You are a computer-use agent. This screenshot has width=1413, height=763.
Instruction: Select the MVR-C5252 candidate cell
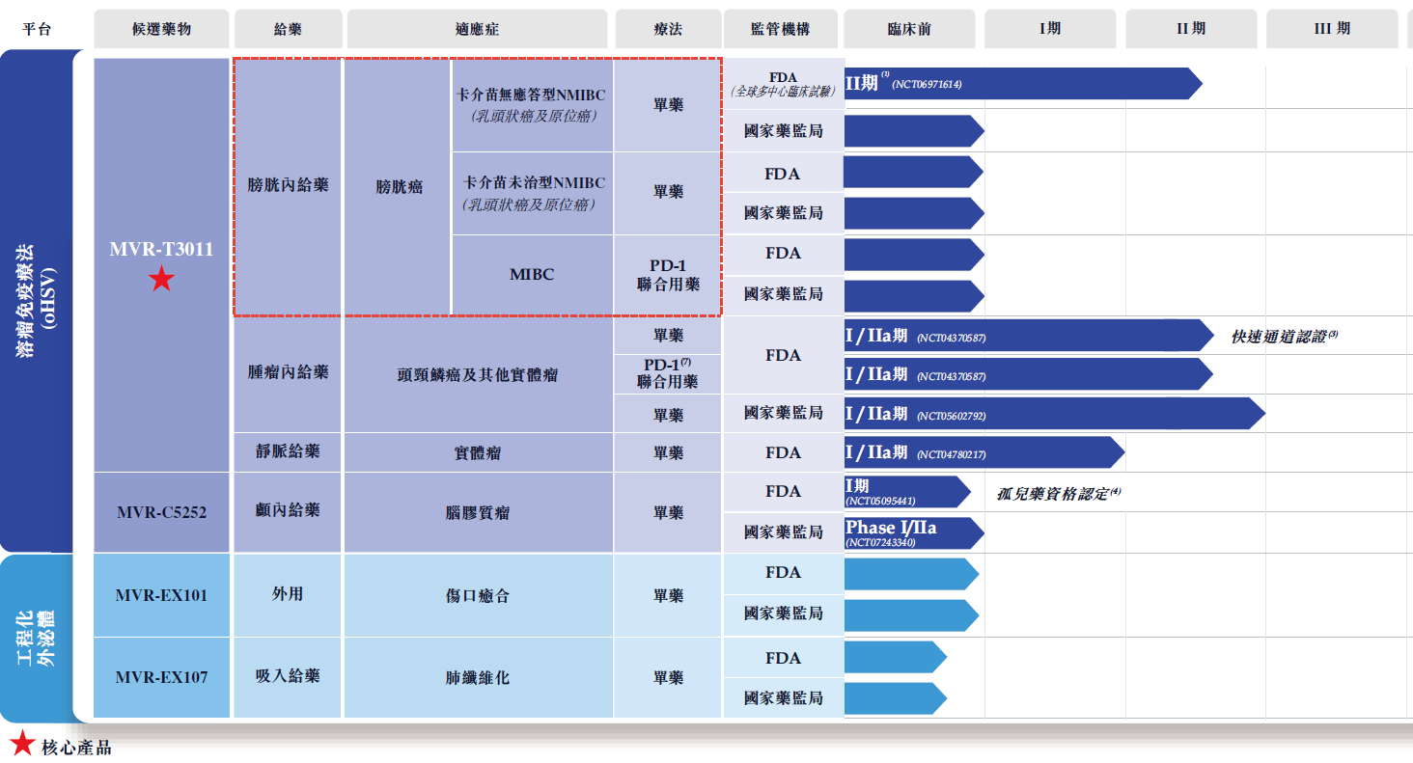pyautogui.click(x=161, y=512)
